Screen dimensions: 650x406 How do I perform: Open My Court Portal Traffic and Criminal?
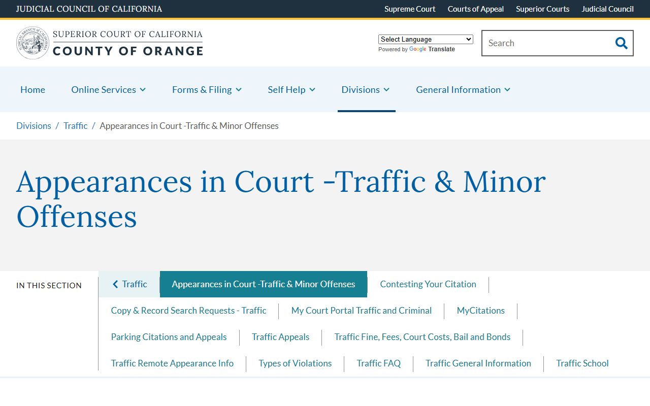pos(362,311)
